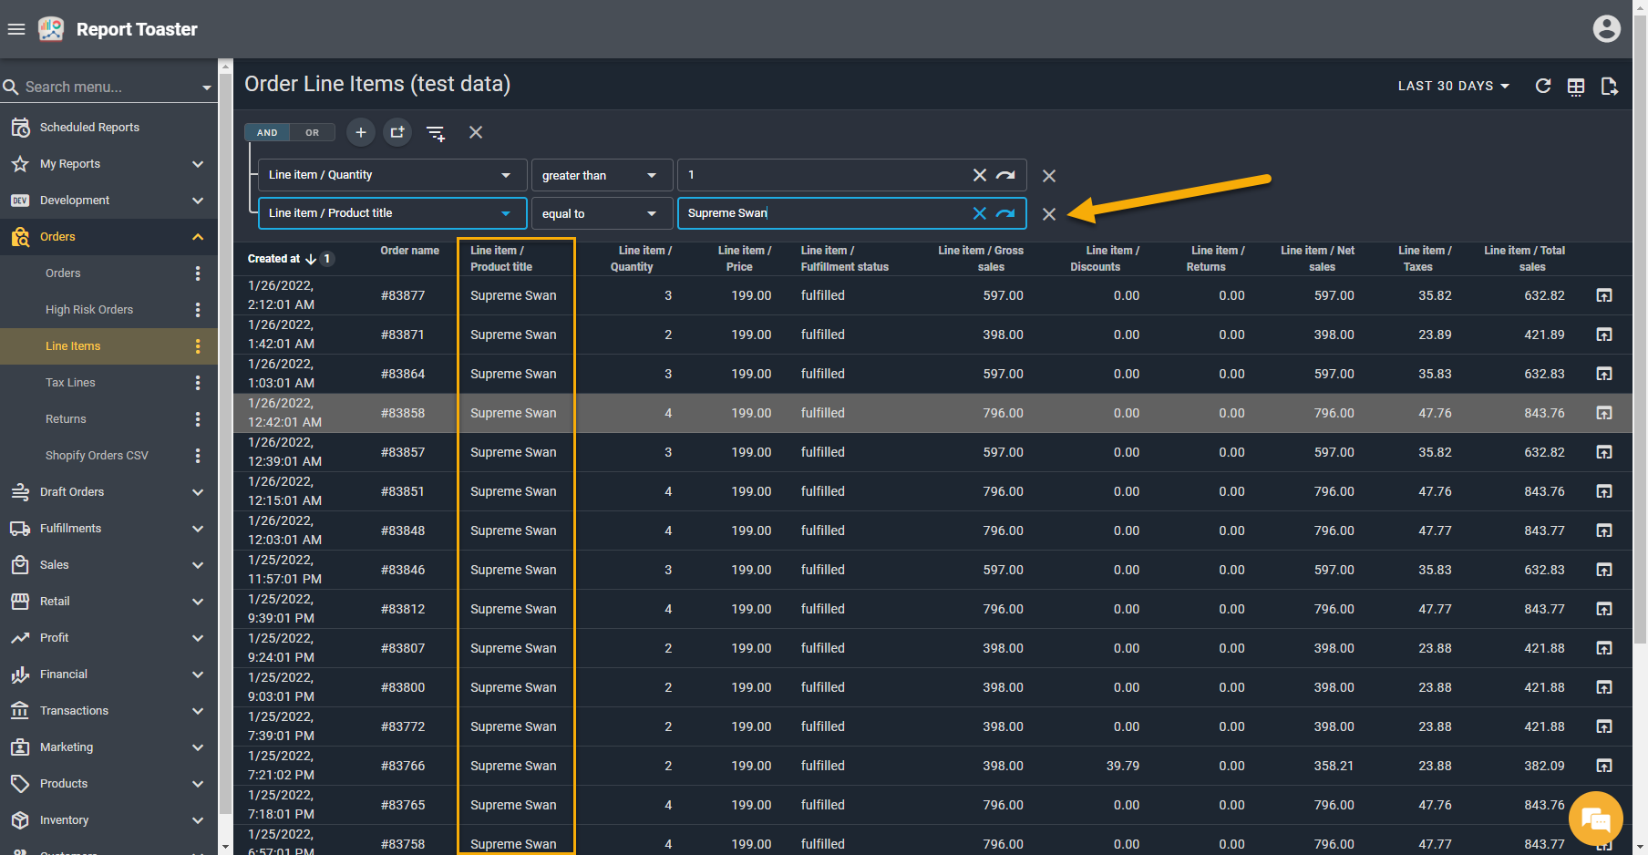Viewport: 1648px width, 855px height.
Task: Sort by the Created at column header
Action: pyautogui.click(x=273, y=259)
